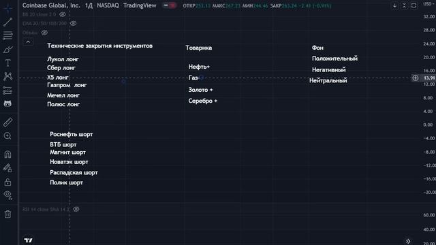Select the crosshair cursor tool
Viewport: 436px width, 245px height.
pos(7,8)
